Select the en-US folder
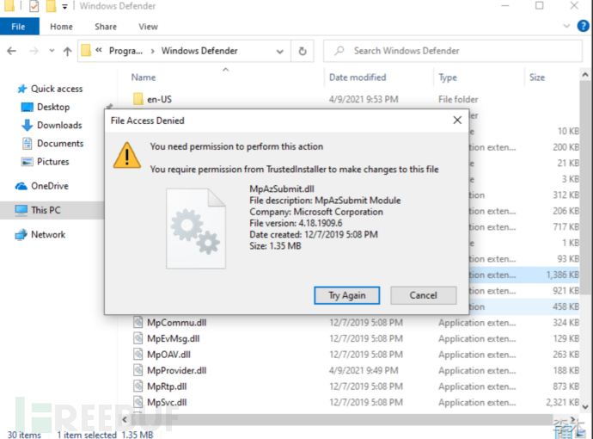This screenshot has width=593, height=439. click(x=159, y=99)
